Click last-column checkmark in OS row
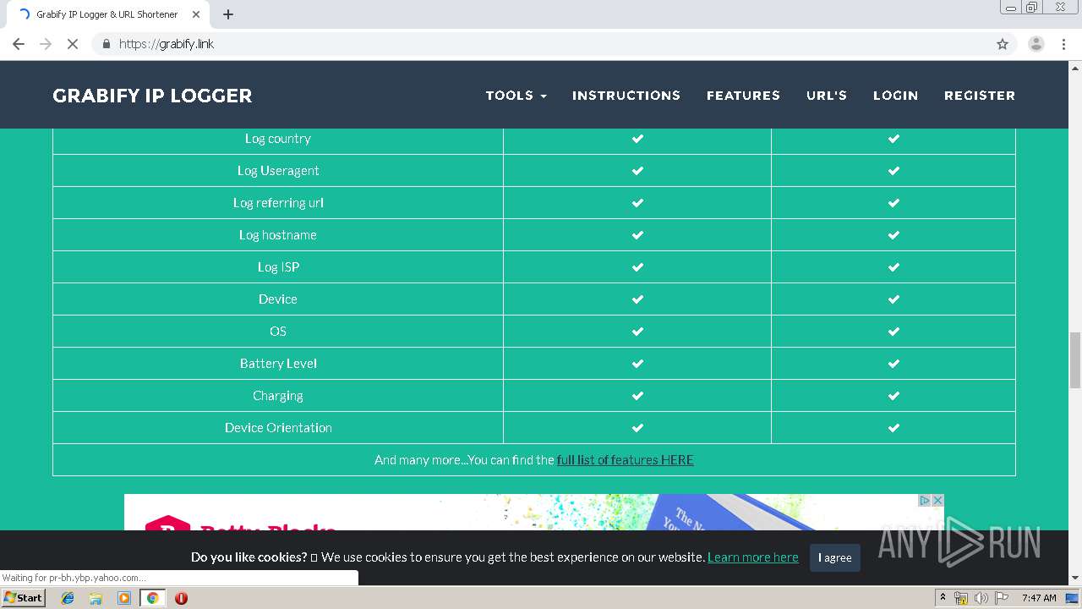Viewport: 1082px width, 609px height. (x=893, y=332)
